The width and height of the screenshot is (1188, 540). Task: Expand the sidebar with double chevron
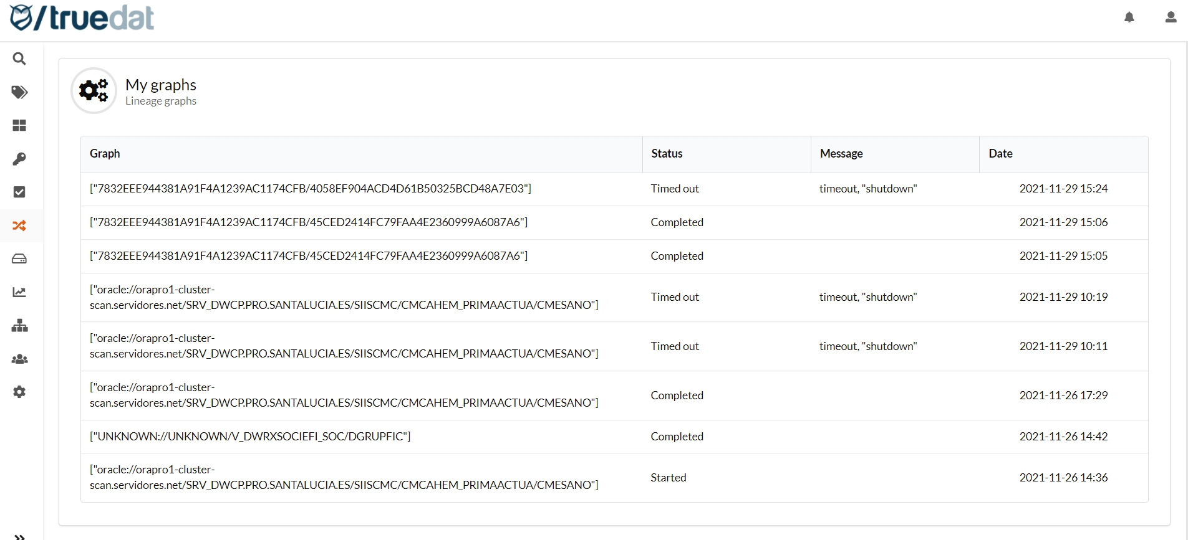point(19,536)
